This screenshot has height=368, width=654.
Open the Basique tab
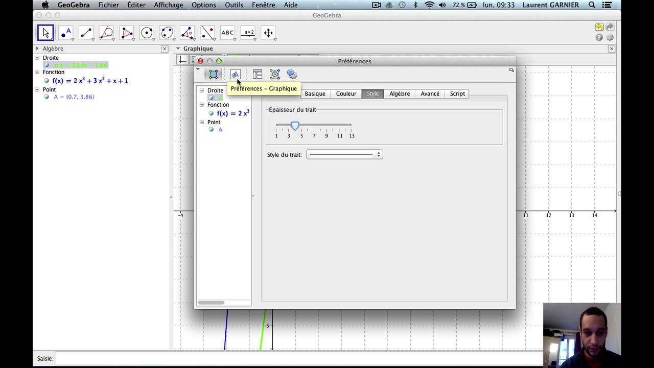[x=315, y=94]
